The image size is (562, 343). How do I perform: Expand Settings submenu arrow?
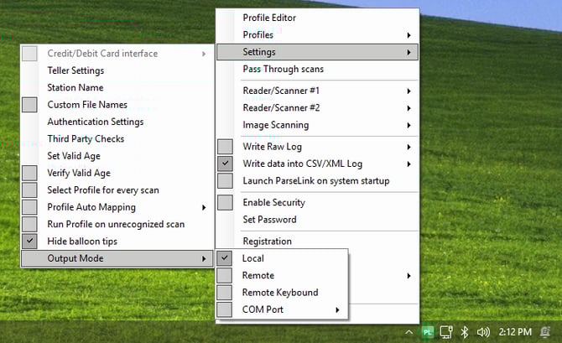coord(408,52)
